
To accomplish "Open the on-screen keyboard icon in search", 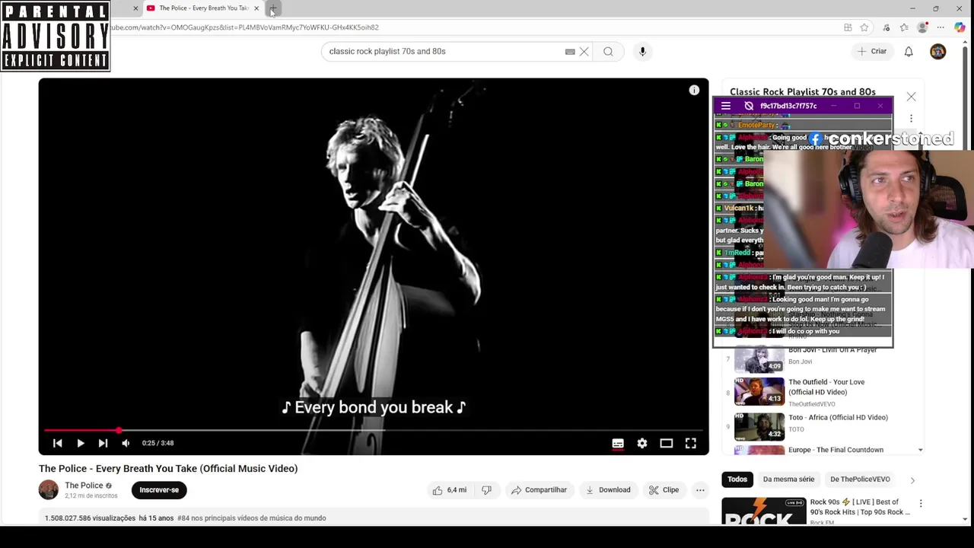I will tap(570, 52).
